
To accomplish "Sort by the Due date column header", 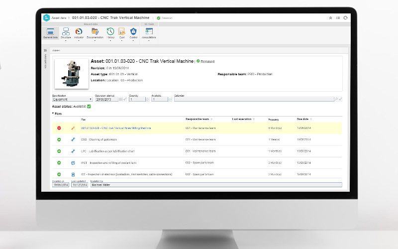I will point(303,120).
